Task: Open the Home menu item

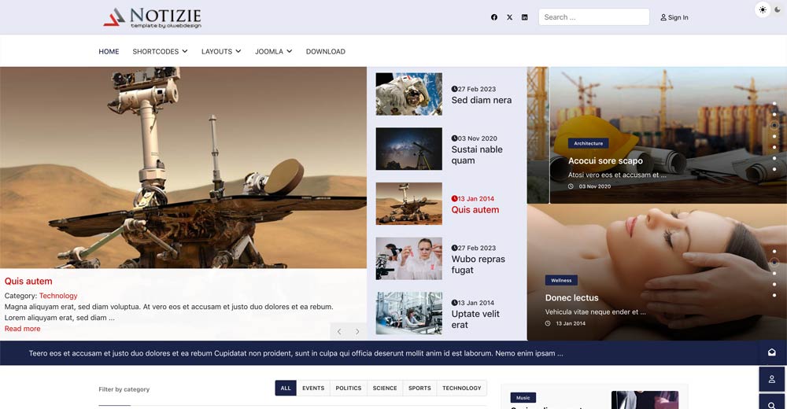Action: tap(109, 51)
